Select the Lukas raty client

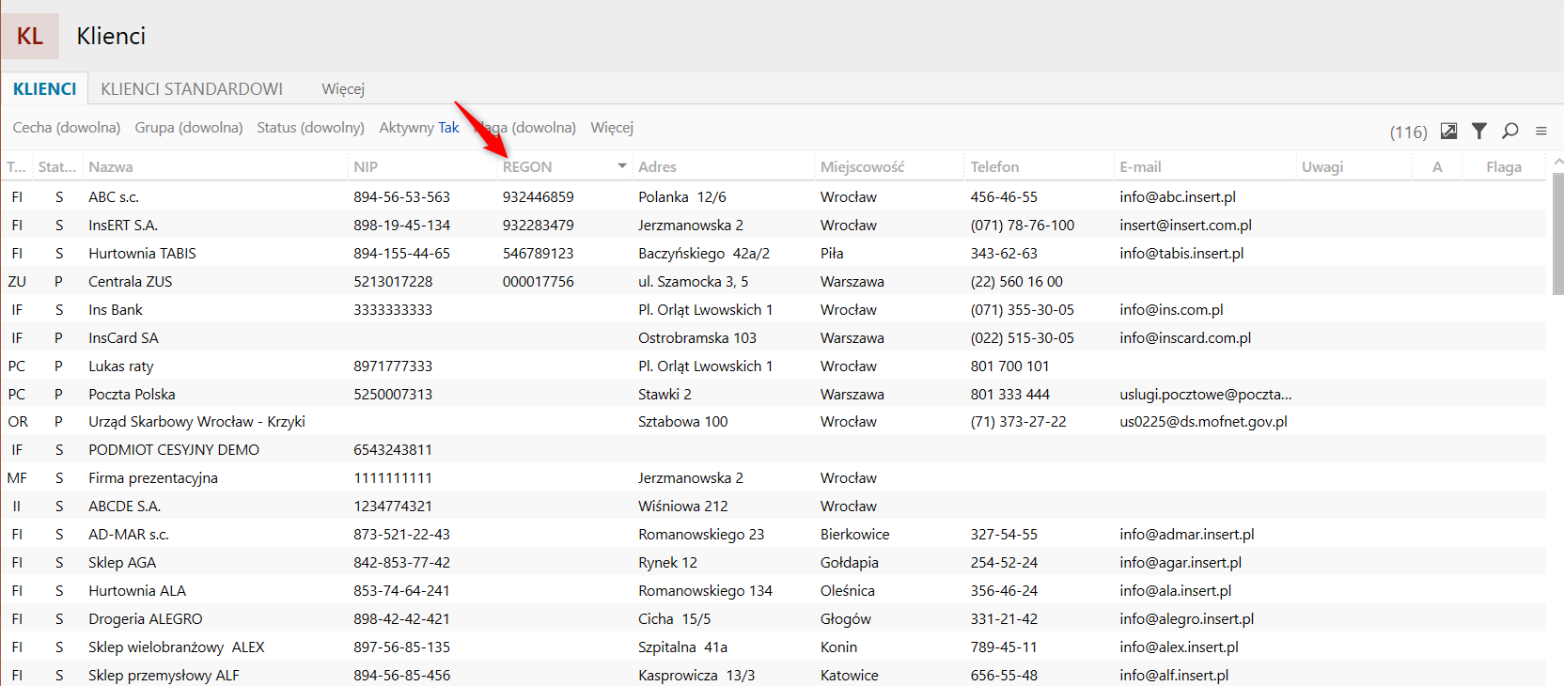774,366
